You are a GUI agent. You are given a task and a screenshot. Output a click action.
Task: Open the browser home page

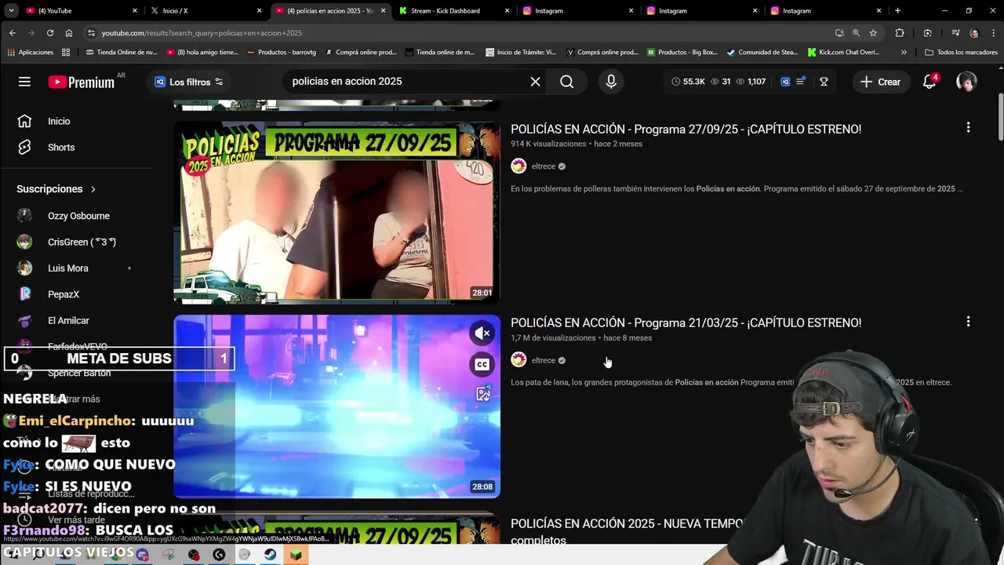[x=69, y=33]
